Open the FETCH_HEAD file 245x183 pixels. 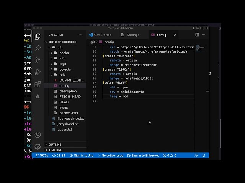(x=65, y=96)
